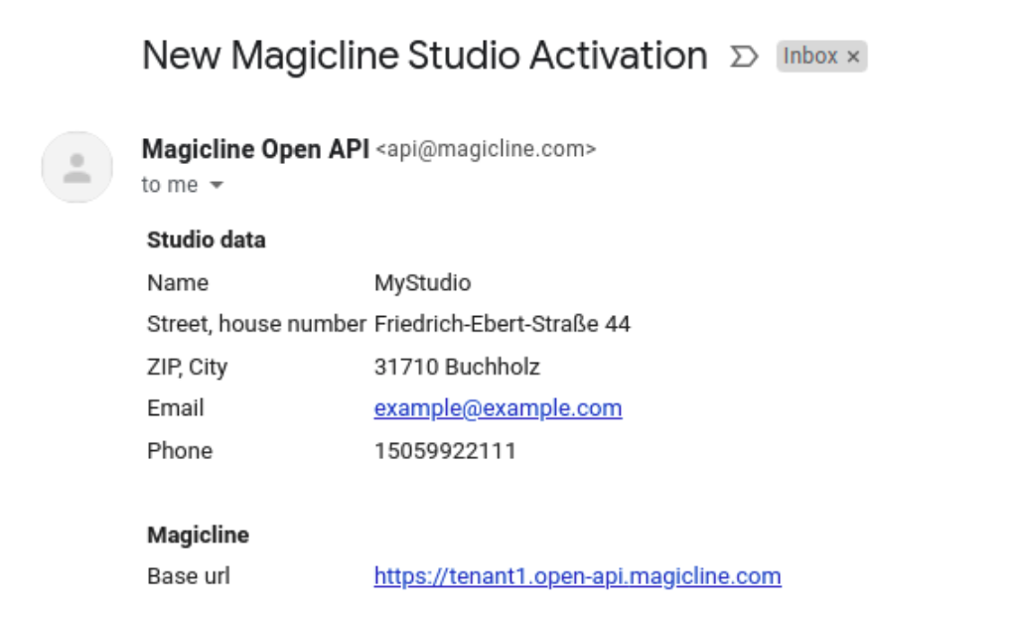Open the sender's profile avatar

[x=76, y=167]
